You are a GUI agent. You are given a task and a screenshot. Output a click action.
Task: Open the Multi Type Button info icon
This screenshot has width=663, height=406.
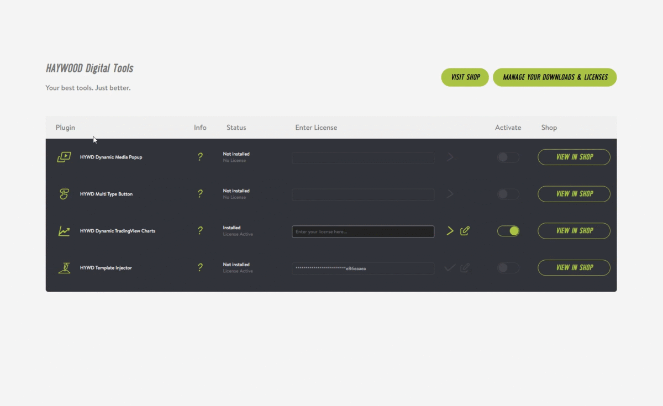pos(200,194)
